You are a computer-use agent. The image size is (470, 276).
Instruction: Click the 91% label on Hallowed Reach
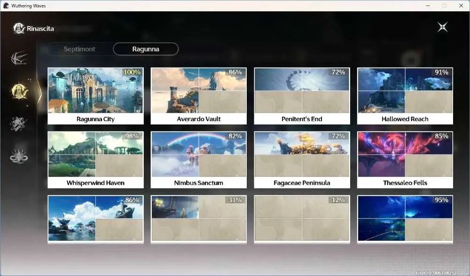441,72
